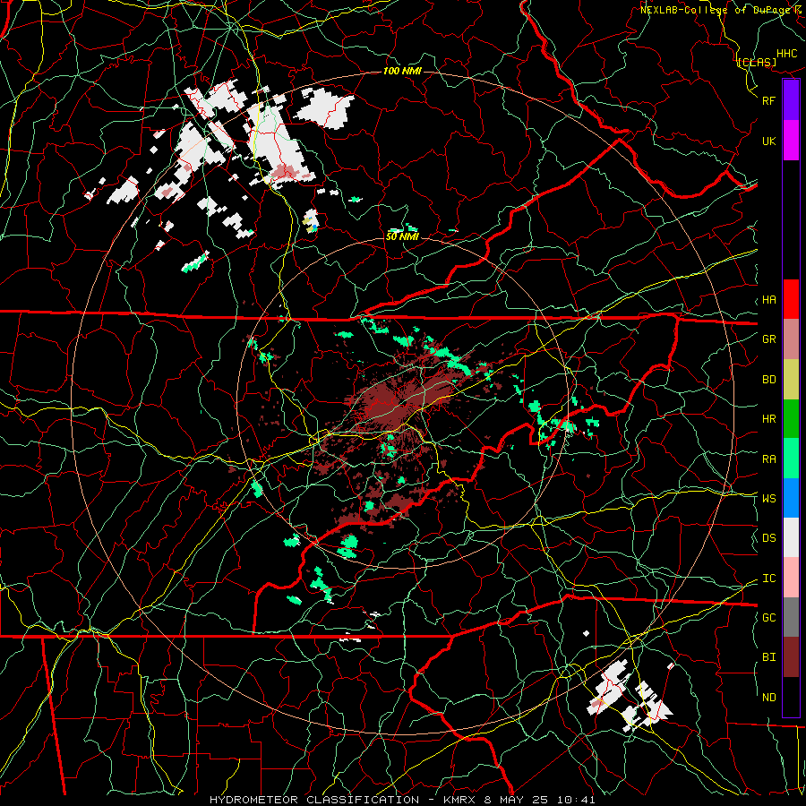806x806 pixels.
Task: Click the WS legend label
Action: (x=768, y=499)
